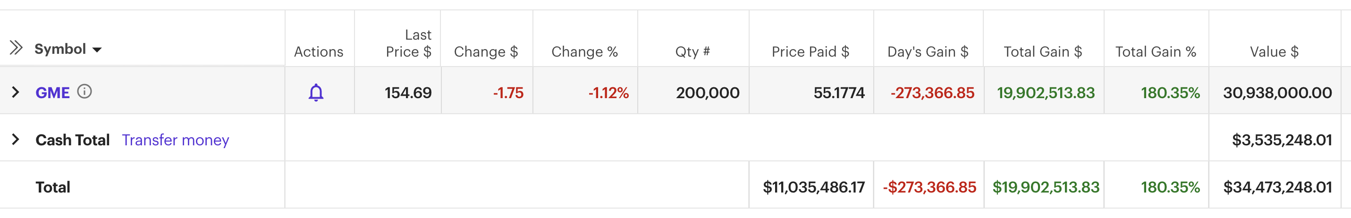Screen dimensions: 1351x218
Task: Click the info icon next to GME
Action: (84, 92)
